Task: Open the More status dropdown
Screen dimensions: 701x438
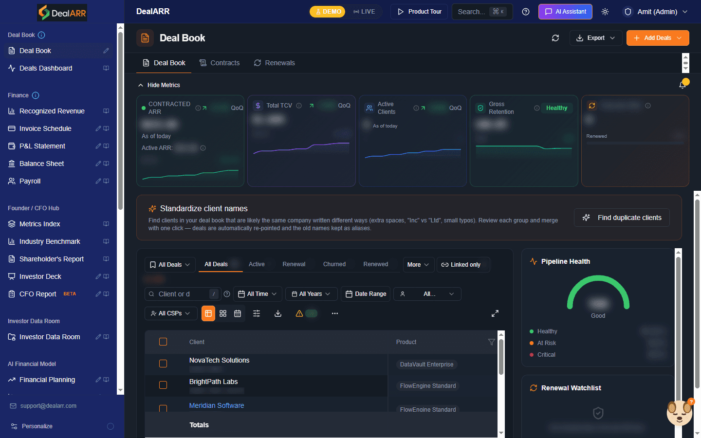Action: point(418,265)
